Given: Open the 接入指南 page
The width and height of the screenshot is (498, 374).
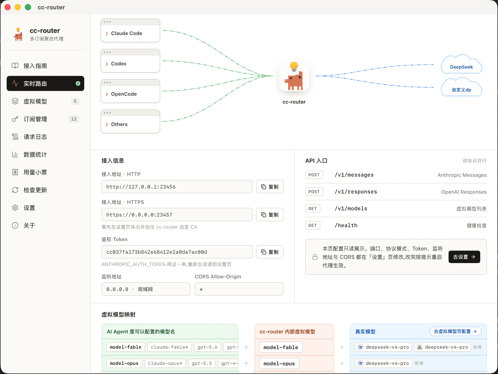Looking at the screenshot, I should click(45, 66).
